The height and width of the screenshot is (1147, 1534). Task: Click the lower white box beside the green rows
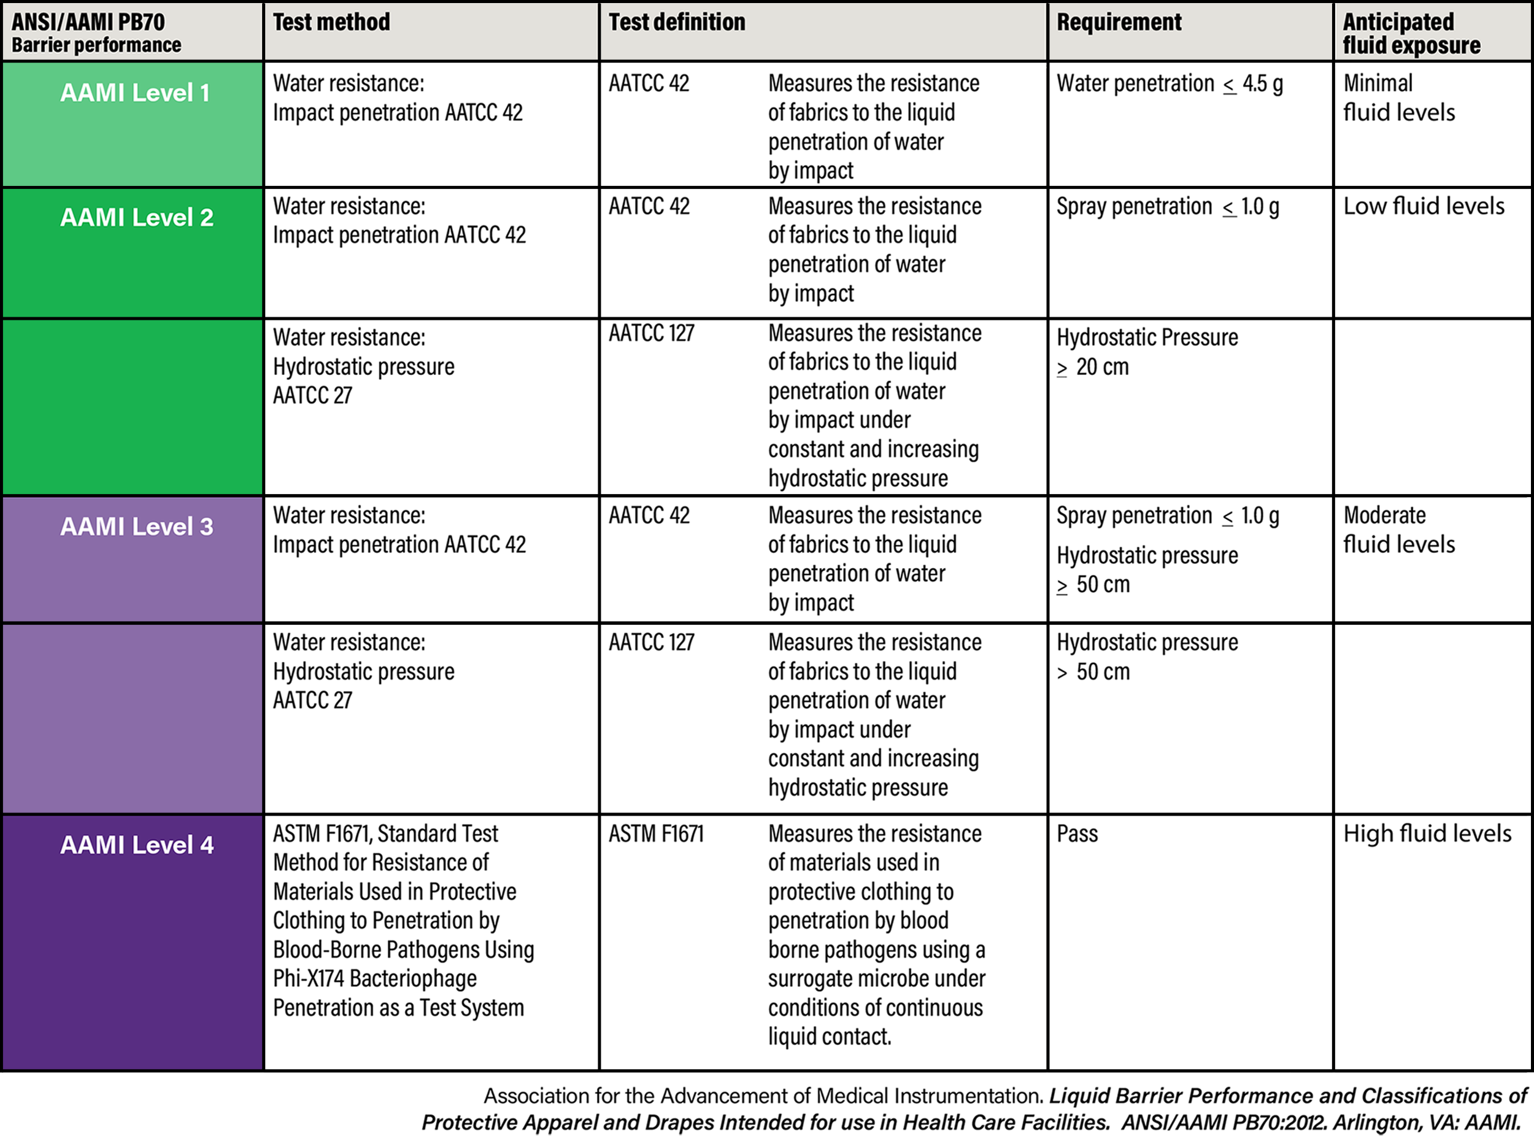1443,379
